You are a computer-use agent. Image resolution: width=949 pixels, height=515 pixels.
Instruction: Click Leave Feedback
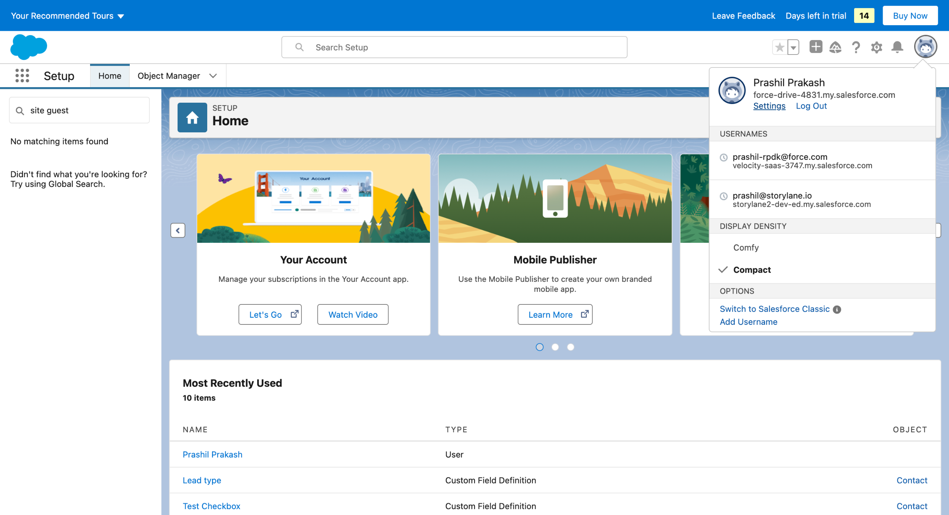click(x=743, y=16)
